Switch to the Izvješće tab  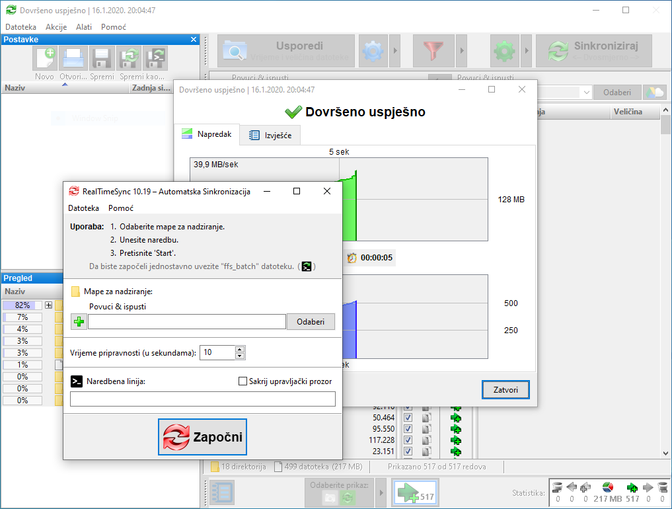point(270,135)
